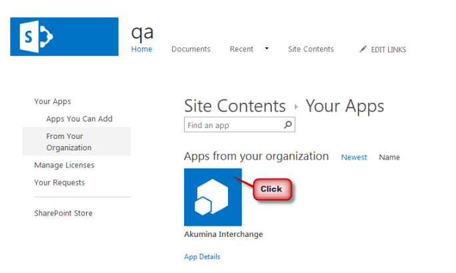Go to the Home tab
Image resolution: width=456 pixels, height=273 pixels.
pyautogui.click(x=141, y=49)
